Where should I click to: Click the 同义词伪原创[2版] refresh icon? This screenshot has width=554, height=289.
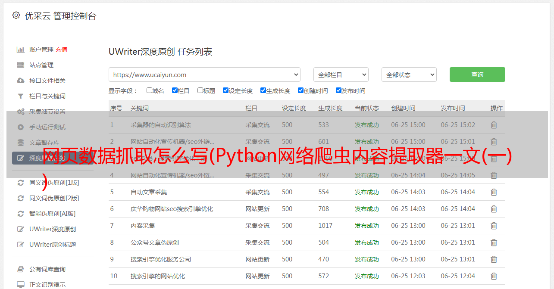[20, 198]
